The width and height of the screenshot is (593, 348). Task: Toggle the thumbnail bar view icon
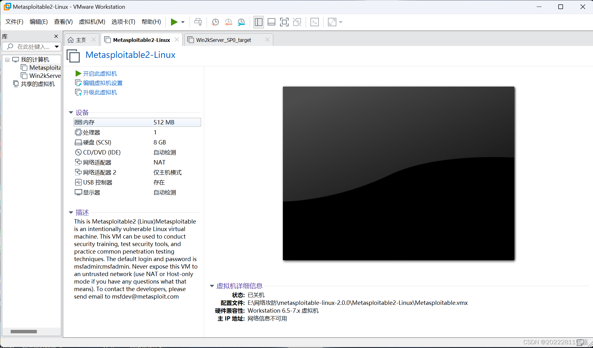coord(271,22)
